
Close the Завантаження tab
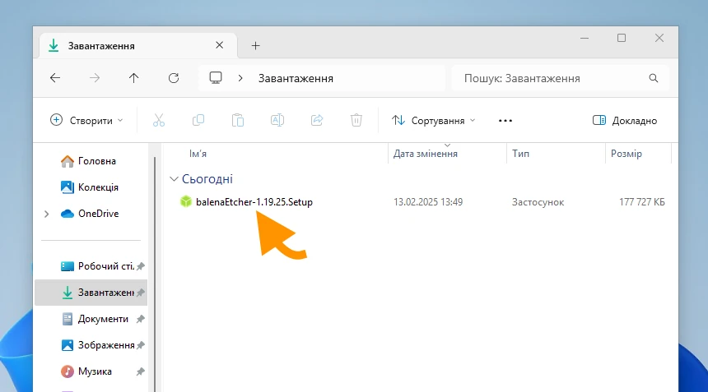click(220, 45)
